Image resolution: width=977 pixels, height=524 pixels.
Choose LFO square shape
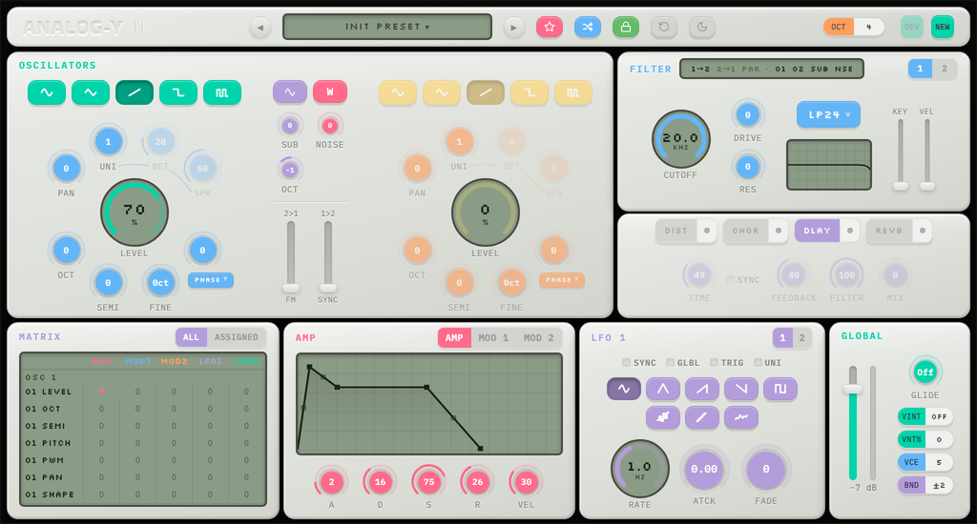(780, 389)
